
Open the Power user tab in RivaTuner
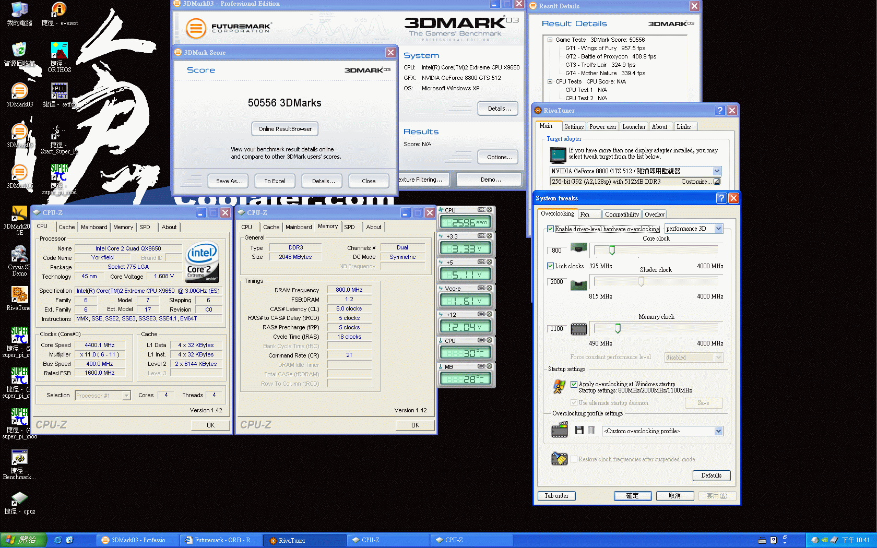(602, 127)
